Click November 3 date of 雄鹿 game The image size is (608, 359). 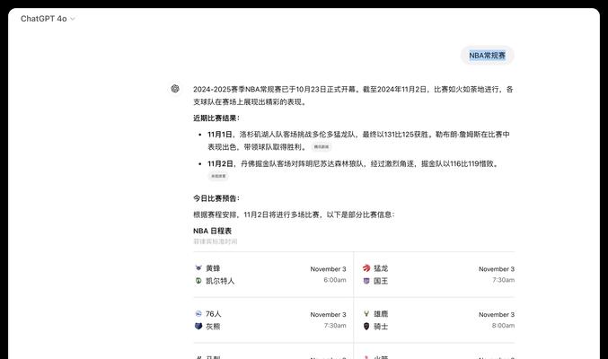(497, 314)
